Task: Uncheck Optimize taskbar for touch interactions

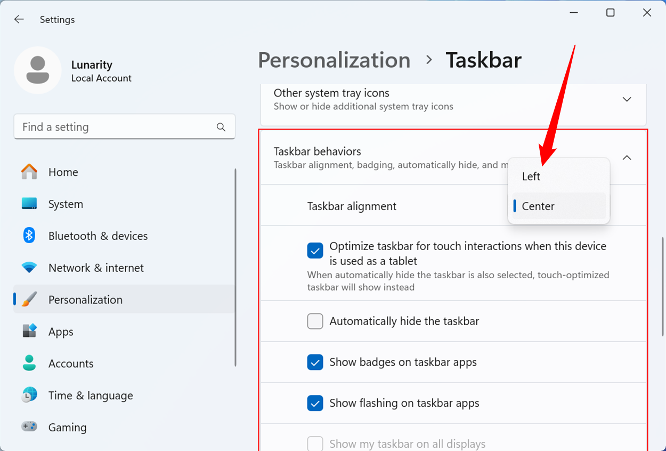Action: pyautogui.click(x=315, y=251)
